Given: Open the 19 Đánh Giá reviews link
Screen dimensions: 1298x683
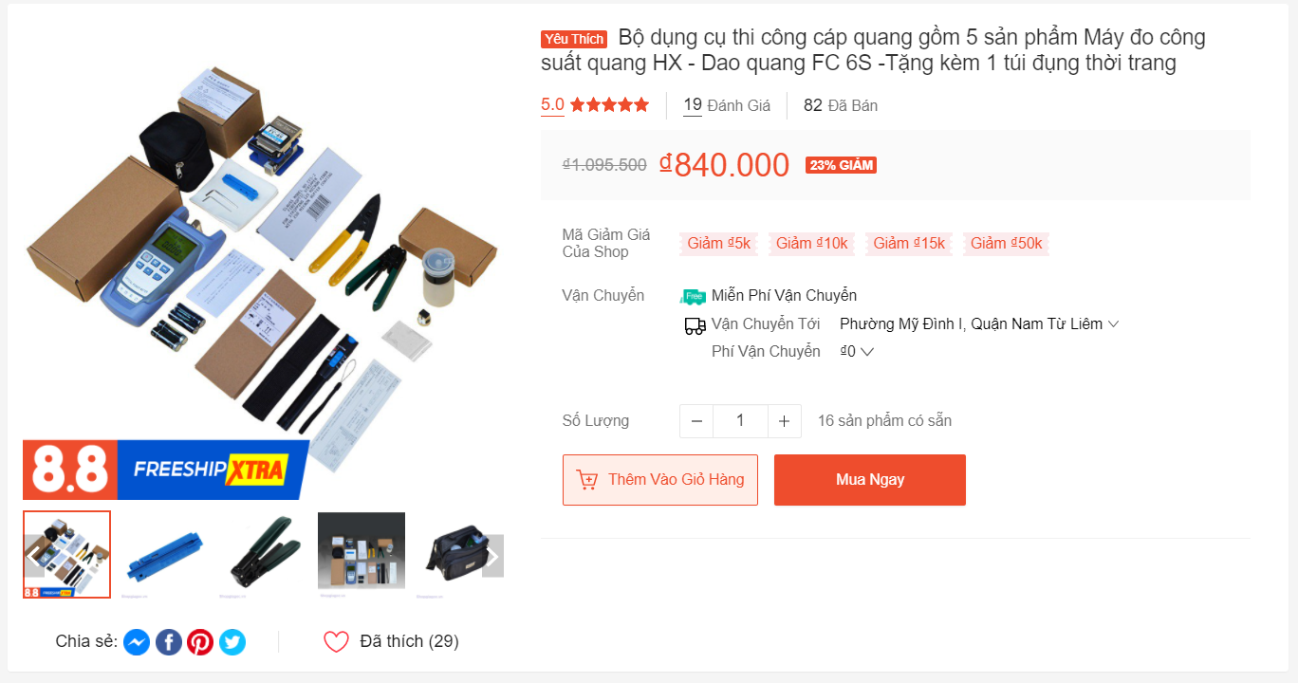Looking at the screenshot, I should click(x=727, y=105).
